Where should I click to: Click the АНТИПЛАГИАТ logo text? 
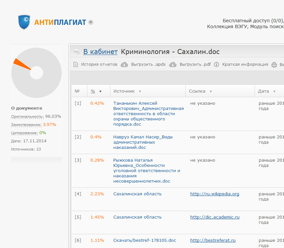[60, 22]
